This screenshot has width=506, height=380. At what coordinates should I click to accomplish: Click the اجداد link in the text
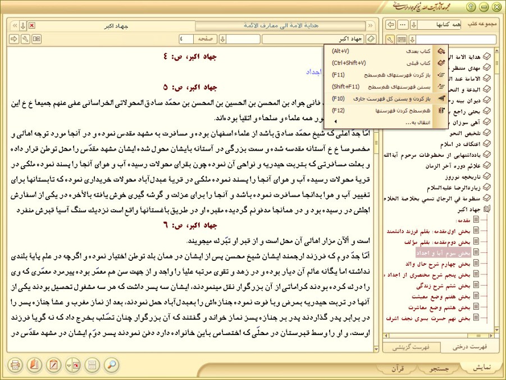tap(314, 72)
